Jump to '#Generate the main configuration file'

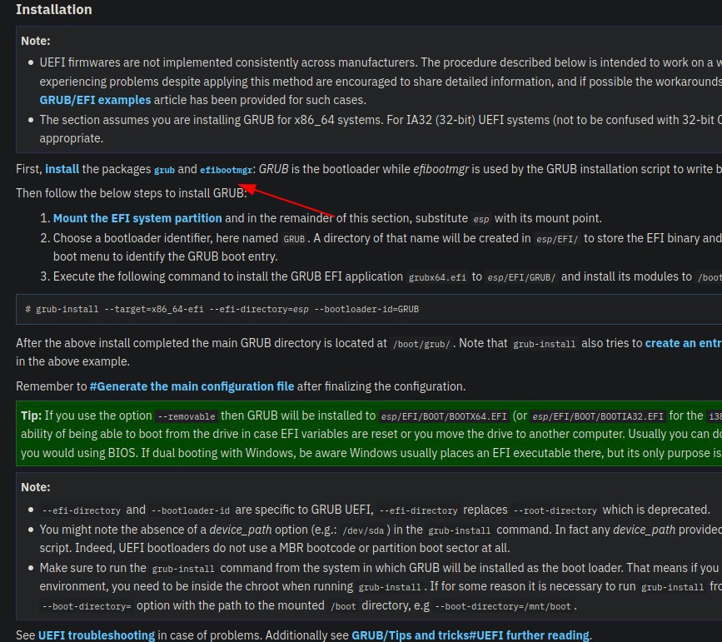coord(192,386)
